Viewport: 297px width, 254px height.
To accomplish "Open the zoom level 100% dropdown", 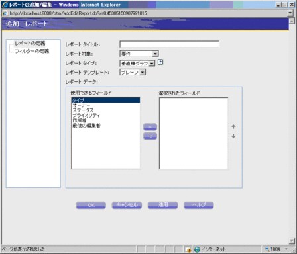I will [286, 249].
